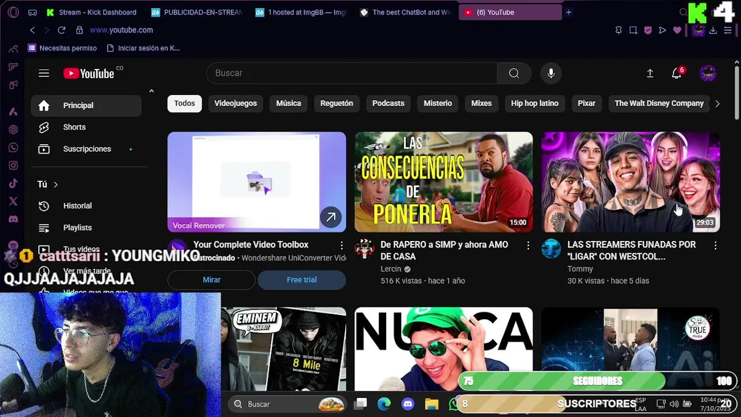Switch to 1 hosted at ImgBB tab
Screen dimensions: 741x417
tap(301, 12)
